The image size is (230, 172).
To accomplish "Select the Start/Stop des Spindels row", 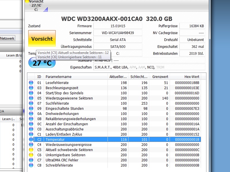I will click(114, 93).
